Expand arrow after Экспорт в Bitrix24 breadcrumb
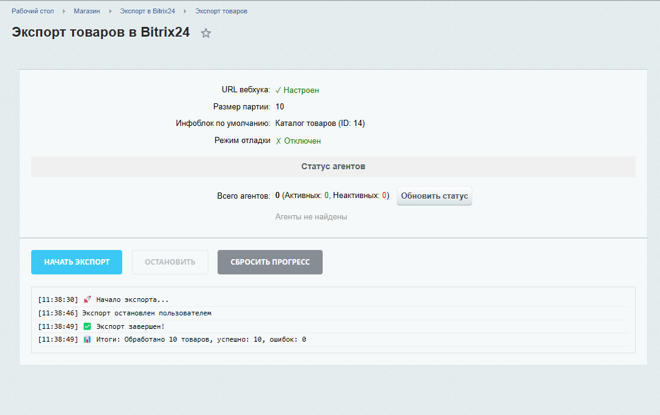The height and width of the screenshot is (415, 660). 185,12
